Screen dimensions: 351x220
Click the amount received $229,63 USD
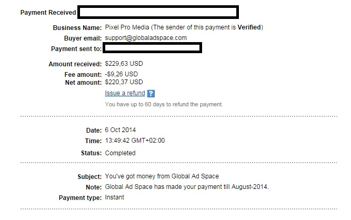click(x=124, y=64)
